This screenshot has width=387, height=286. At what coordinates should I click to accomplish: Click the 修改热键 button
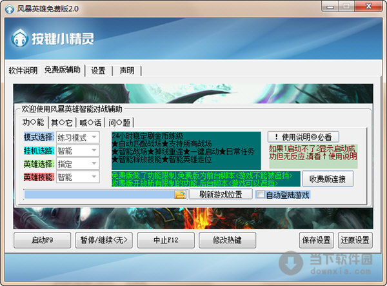tap(227, 240)
